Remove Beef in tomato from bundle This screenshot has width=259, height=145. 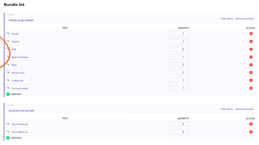(251, 57)
